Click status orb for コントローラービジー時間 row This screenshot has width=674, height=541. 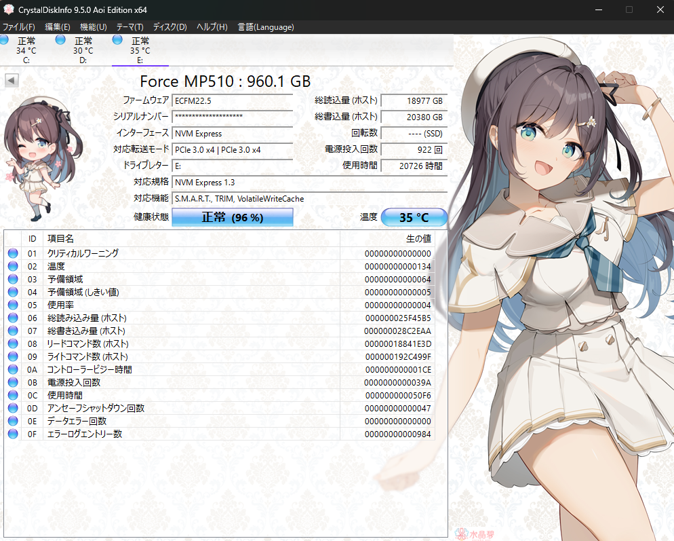(13, 370)
